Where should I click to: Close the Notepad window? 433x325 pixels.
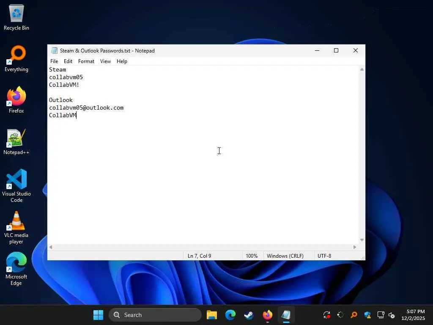[x=355, y=51]
